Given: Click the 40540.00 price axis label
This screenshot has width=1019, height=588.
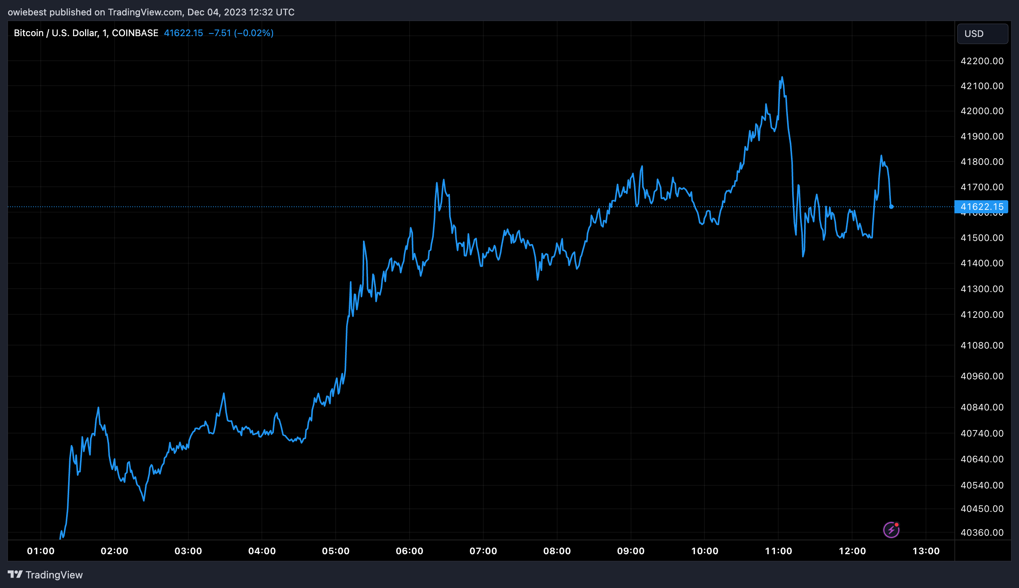Looking at the screenshot, I should pos(982,485).
